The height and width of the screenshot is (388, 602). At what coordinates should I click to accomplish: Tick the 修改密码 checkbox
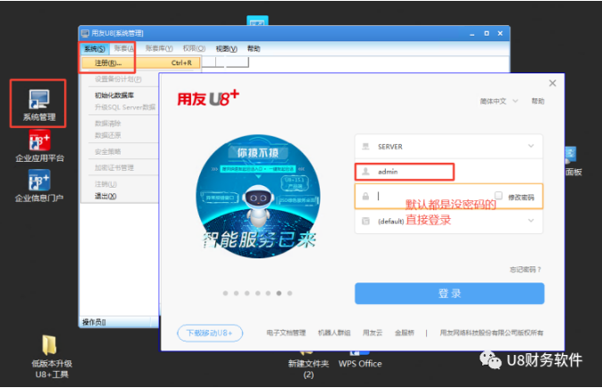[498, 196]
